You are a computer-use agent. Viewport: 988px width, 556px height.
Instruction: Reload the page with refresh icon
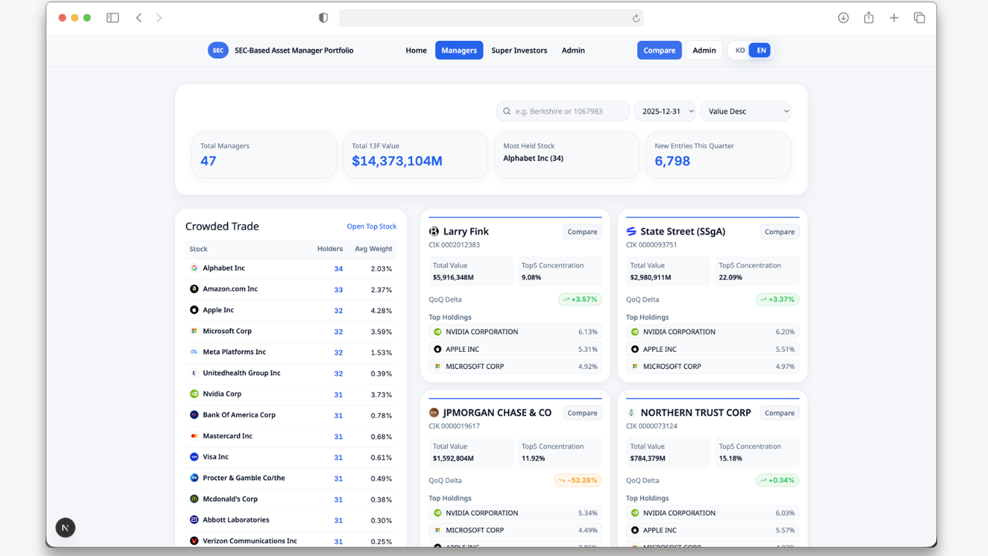coord(636,19)
